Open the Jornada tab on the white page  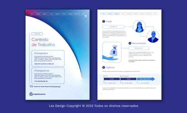click(123, 14)
